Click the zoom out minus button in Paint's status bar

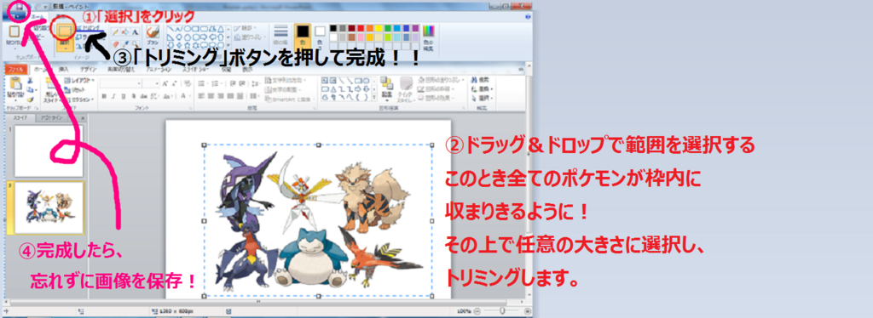(x=478, y=311)
